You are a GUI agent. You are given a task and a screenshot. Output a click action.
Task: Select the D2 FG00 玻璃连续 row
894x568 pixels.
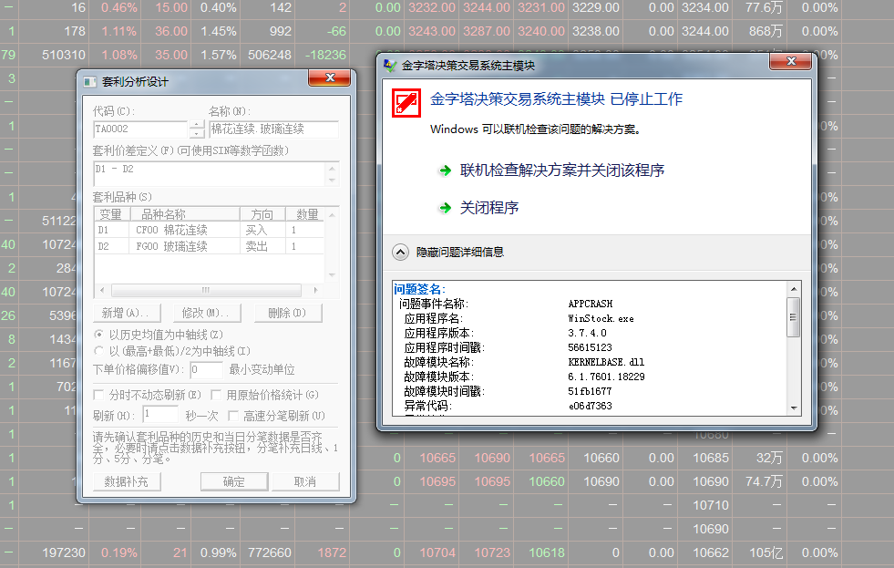tap(210, 246)
